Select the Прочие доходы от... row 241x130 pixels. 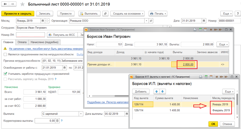point(158,64)
